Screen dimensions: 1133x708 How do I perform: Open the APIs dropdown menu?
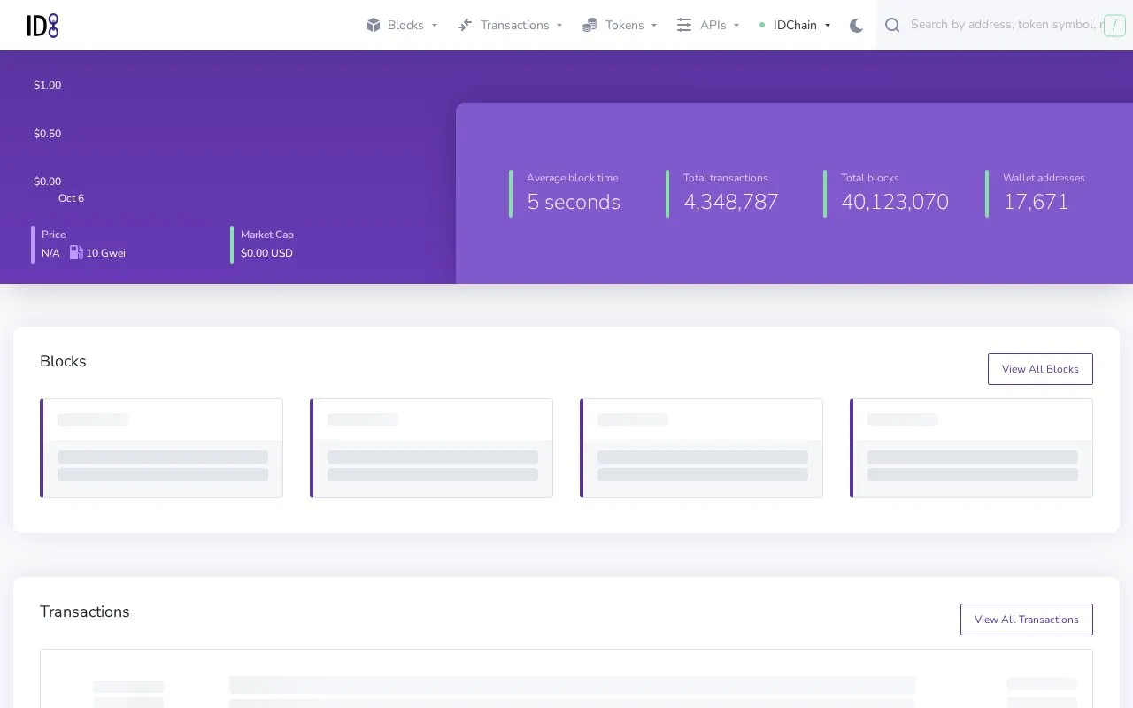[708, 25]
